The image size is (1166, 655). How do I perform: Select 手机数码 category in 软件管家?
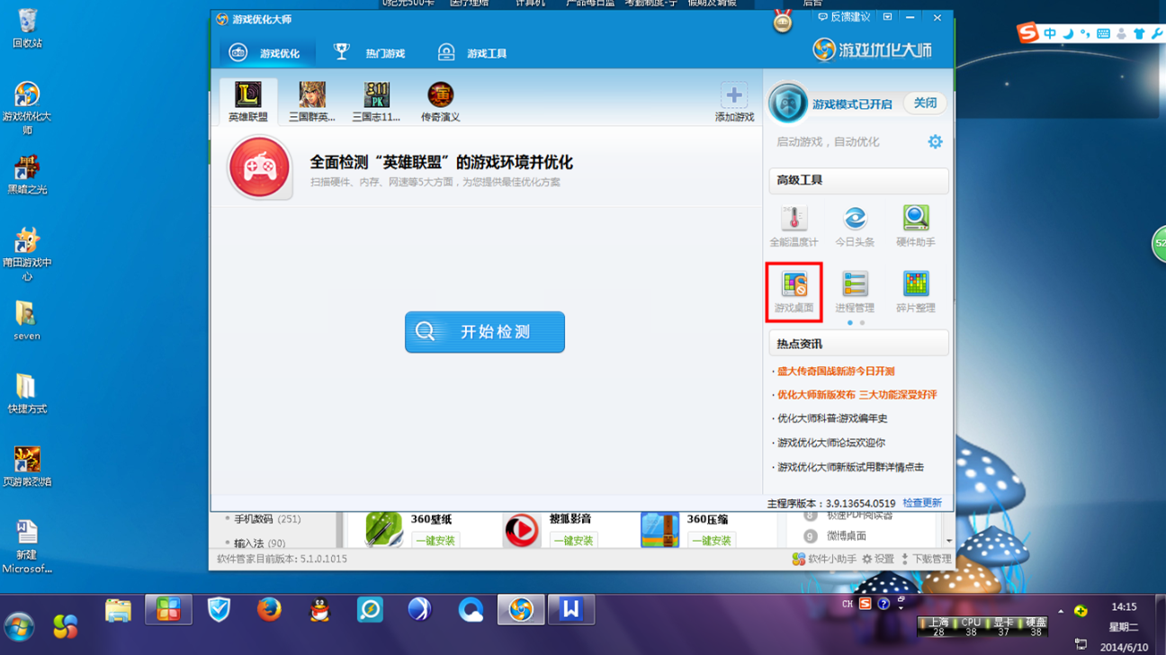point(267,519)
